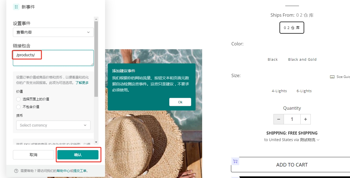Click the 新事件 panel title
Image resolution: width=350 pixels, height=178 pixels.
(x=28, y=7)
